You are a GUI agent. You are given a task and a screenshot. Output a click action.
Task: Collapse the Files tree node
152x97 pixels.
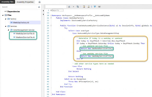(3, 15)
